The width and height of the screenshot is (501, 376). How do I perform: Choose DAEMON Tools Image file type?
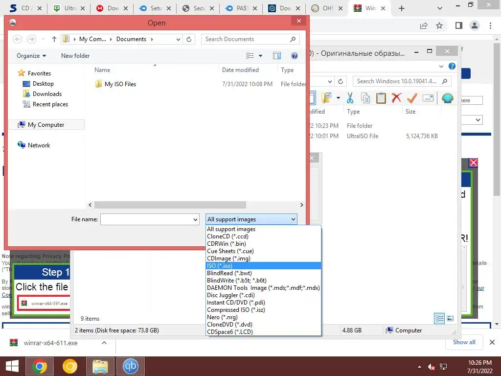(263, 288)
